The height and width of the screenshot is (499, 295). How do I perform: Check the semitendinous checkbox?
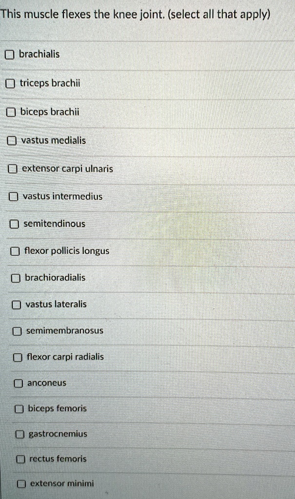pos(15,224)
